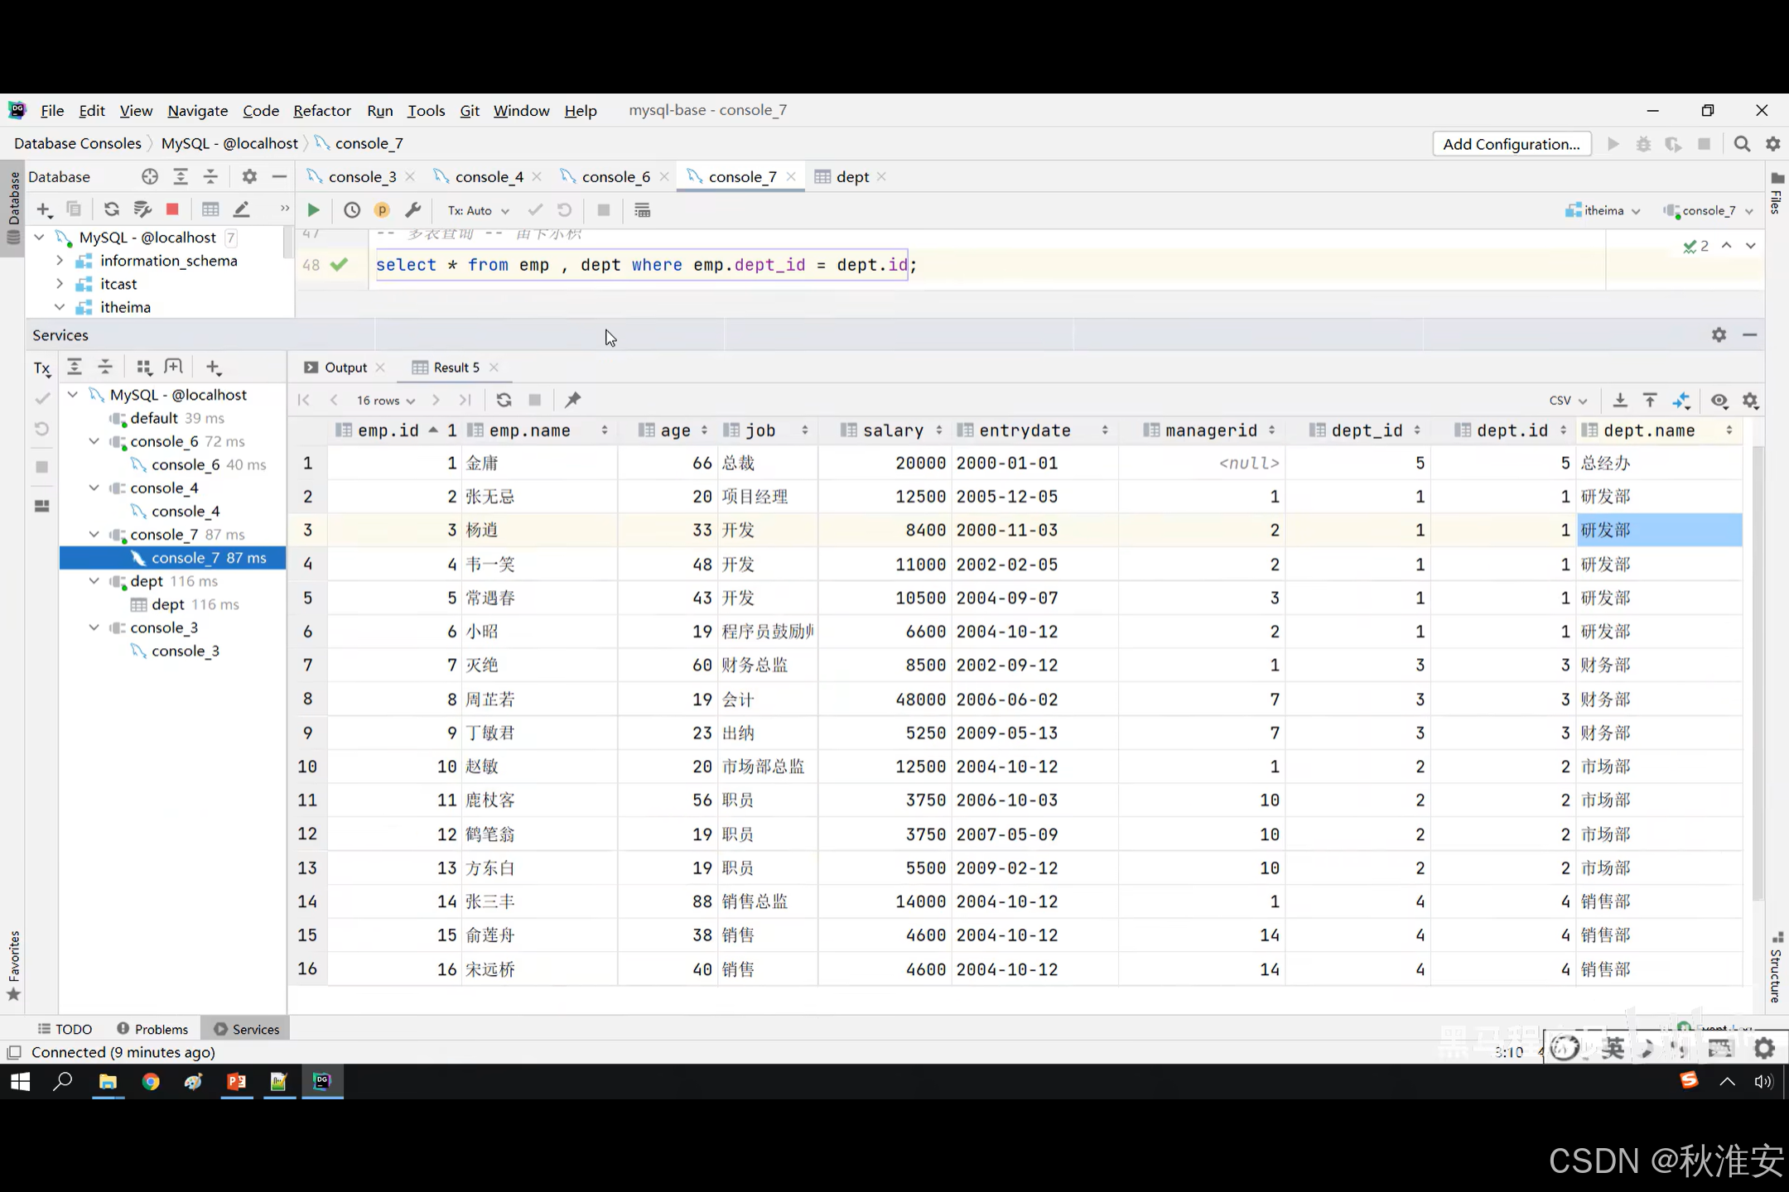The image size is (1789, 1192).
Task: Open the Refactor menu
Action: pos(321,110)
